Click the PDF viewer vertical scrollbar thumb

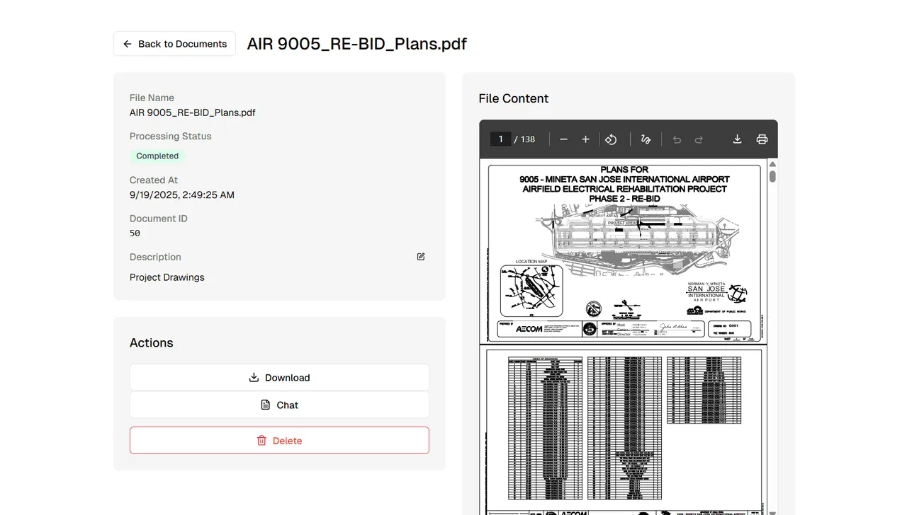(772, 175)
